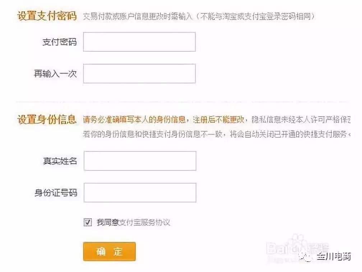Viewport: 362px width, 272px height.
Task: Toggle the service agreement consent box
Action: coord(87,222)
